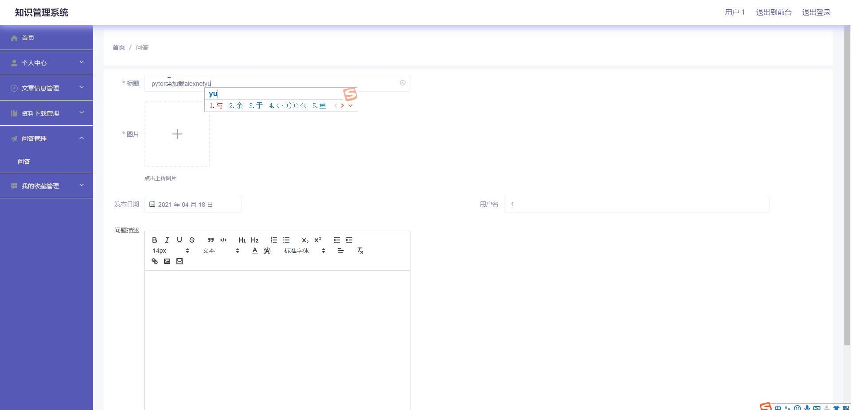The height and width of the screenshot is (410, 851).
Task: Toggle bold formatting in the editor
Action: 154,240
